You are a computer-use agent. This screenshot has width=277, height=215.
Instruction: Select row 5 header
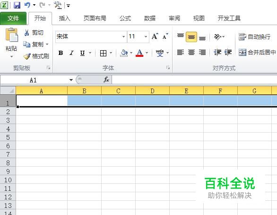[x=8, y=137]
